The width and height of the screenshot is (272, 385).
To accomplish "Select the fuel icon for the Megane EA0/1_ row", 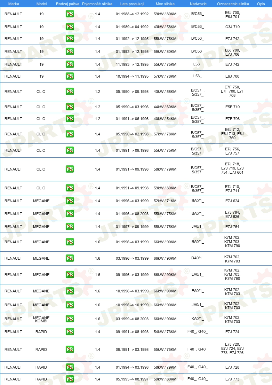I will 70,291.
